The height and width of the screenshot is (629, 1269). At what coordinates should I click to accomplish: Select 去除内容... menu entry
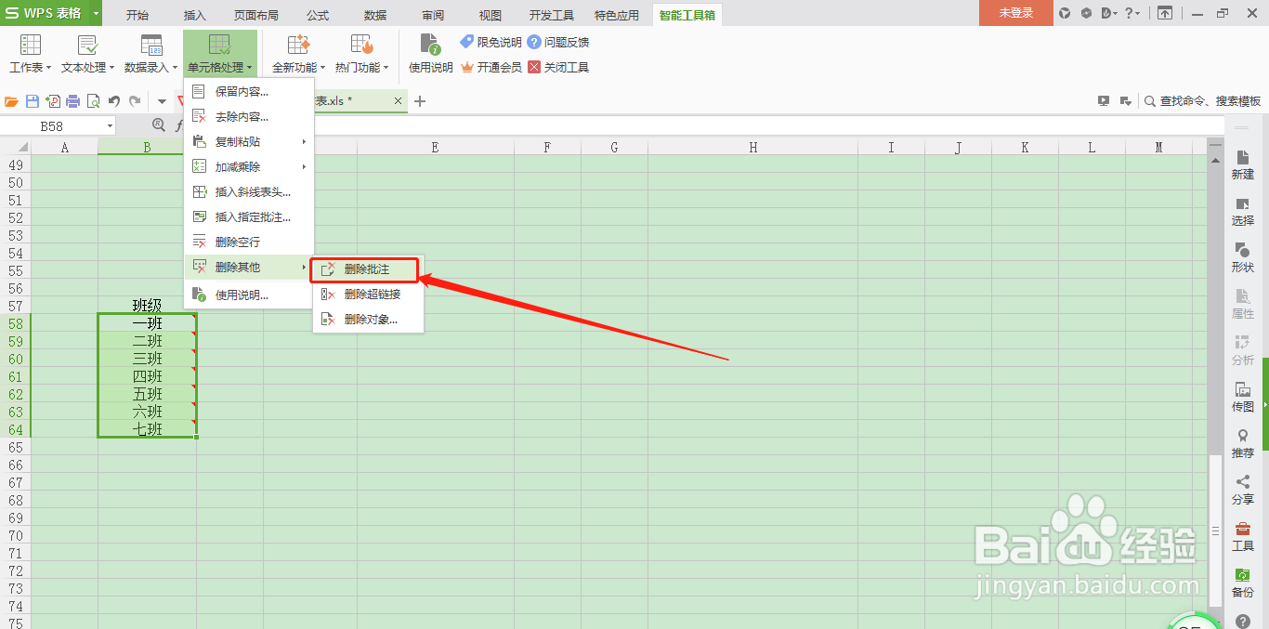pos(249,116)
